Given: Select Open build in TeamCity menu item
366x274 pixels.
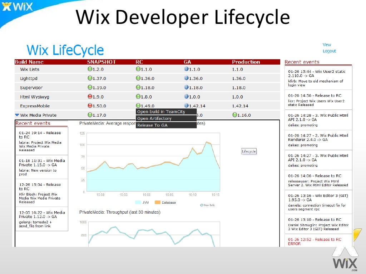Looking at the screenshot, I should click(x=166, y=112).
